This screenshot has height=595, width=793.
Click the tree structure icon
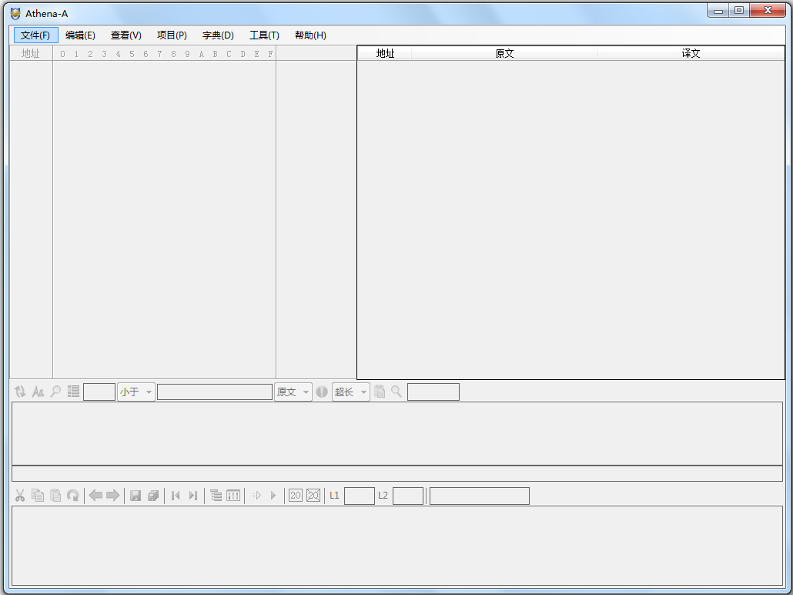(x=216, y=496)
